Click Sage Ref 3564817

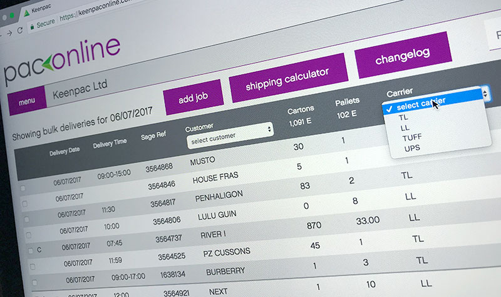[x=163, y=203]
